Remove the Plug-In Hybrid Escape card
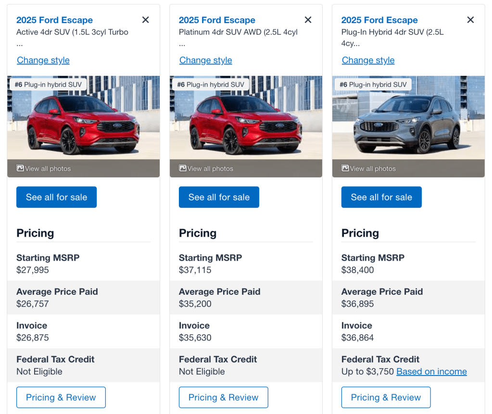492x414 pixels. [x=471, y=20]
